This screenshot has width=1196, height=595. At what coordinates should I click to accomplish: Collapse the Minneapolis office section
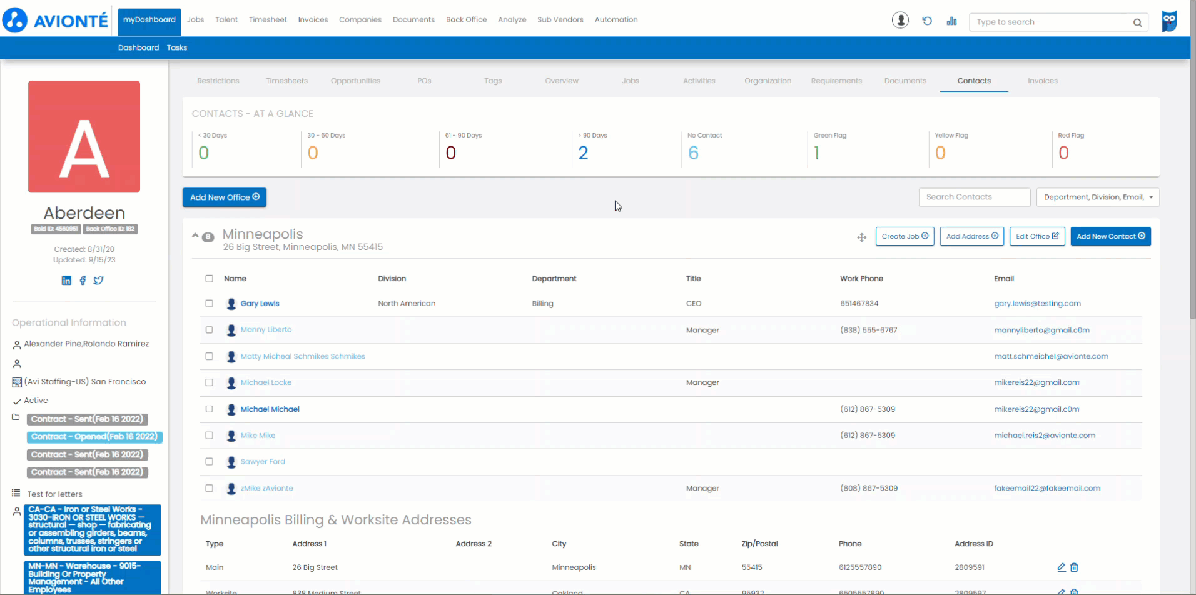click(x=195, y=236)
